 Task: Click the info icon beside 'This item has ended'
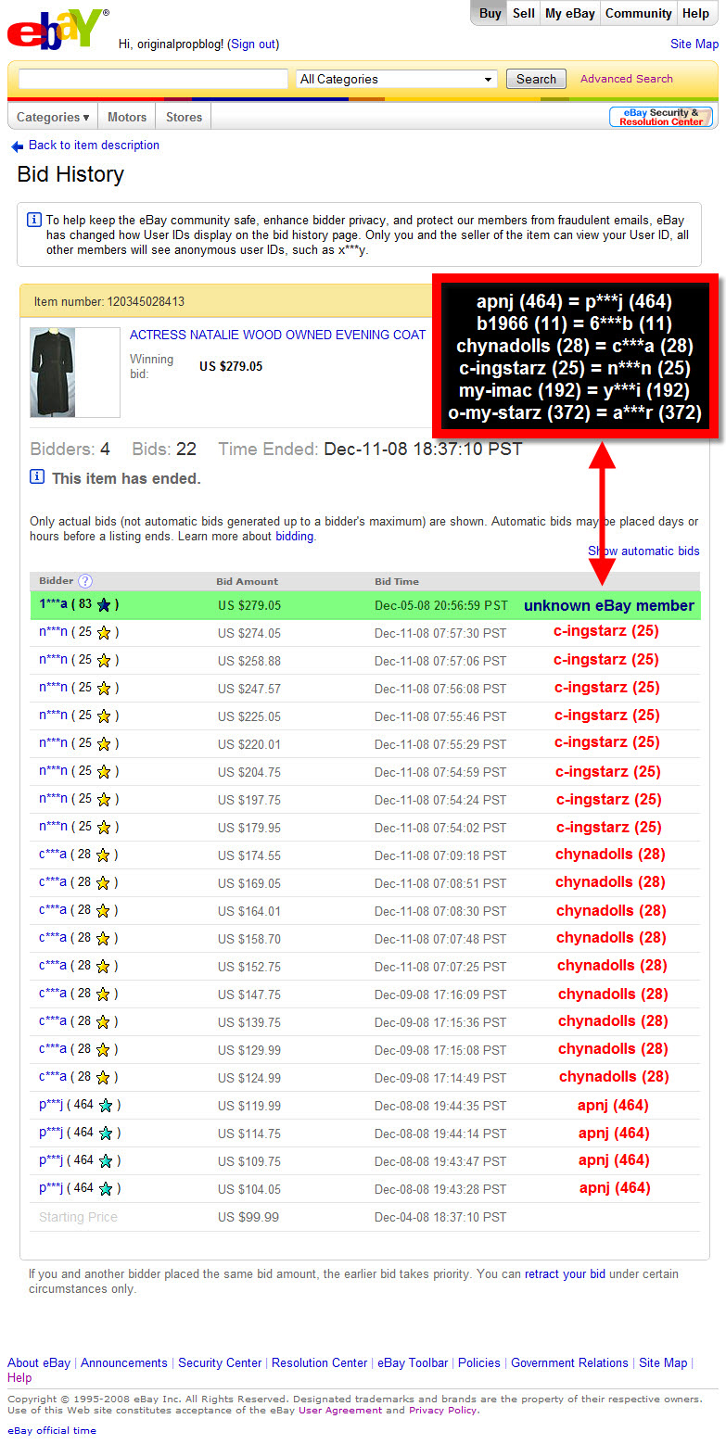click(36, 477)
